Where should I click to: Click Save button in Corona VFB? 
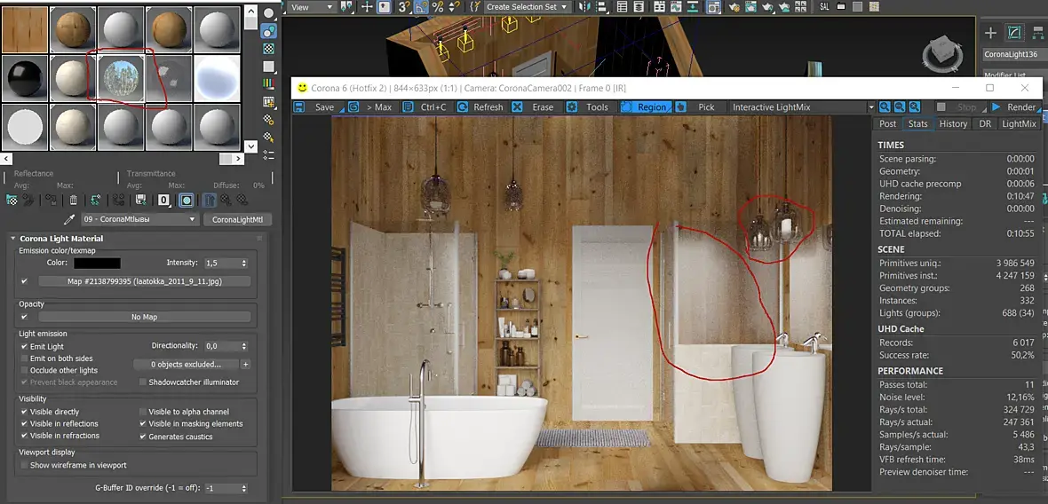(317, 106)
